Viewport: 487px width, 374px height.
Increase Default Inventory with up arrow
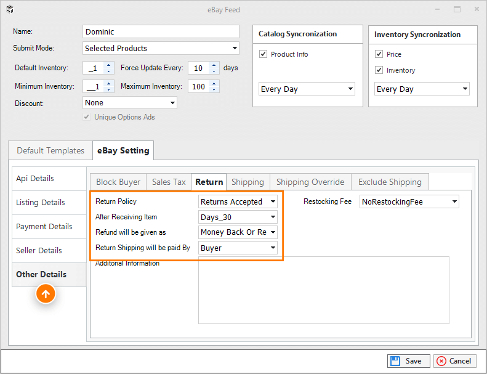[x=109, y=65]
